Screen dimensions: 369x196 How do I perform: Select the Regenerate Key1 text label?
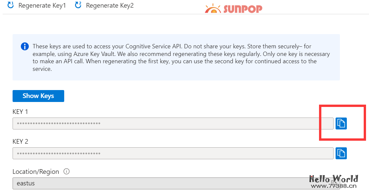click(x=42, y=6)
